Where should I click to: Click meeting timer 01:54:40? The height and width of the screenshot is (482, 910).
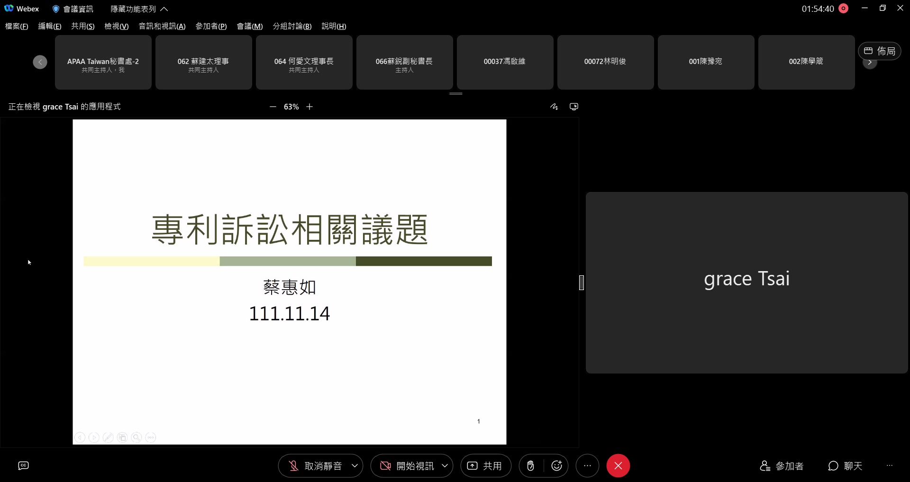[818, 9]
